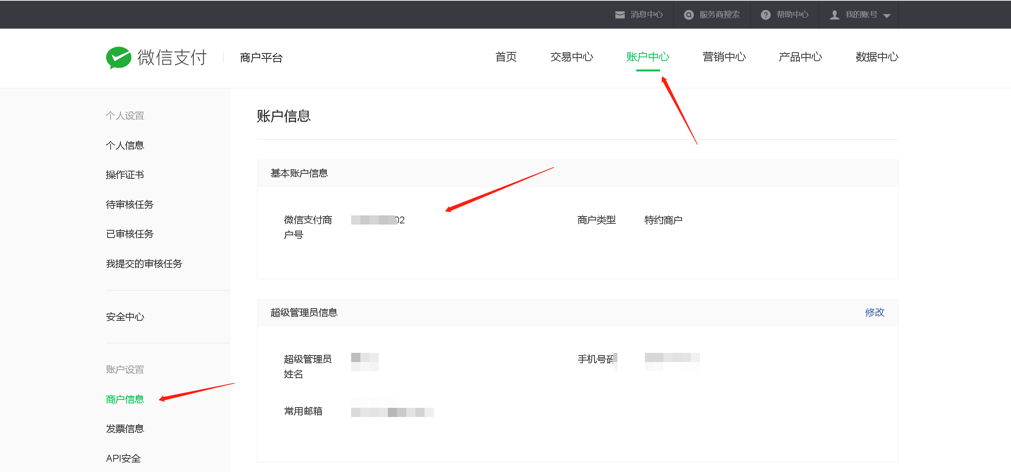The image size is (1011, 472).
Task: Click the 账户信息 page heading
Action: point(283,116)
